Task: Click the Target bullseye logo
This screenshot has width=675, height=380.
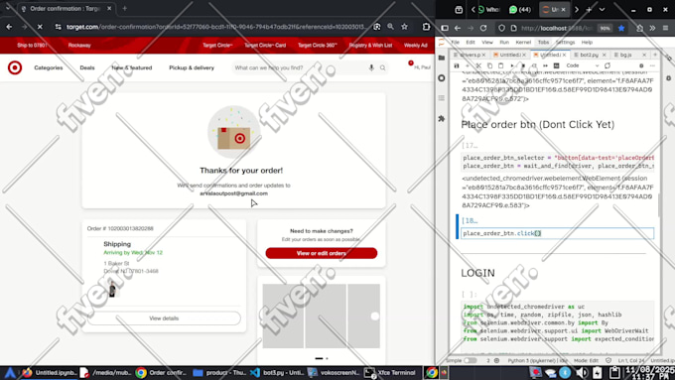Action: [x=15, y=67]
